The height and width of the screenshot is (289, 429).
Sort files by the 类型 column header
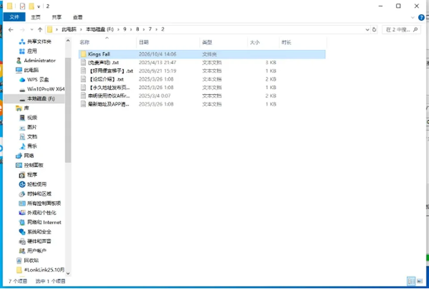tap(223, 42)
